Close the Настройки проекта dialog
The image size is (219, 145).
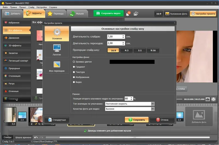coord(175,23)
